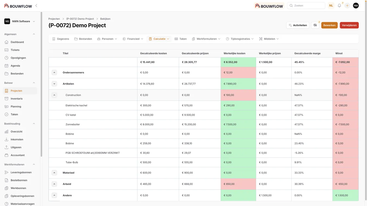
Task: Open the Financieel tab dropdown
Action: 133,39
